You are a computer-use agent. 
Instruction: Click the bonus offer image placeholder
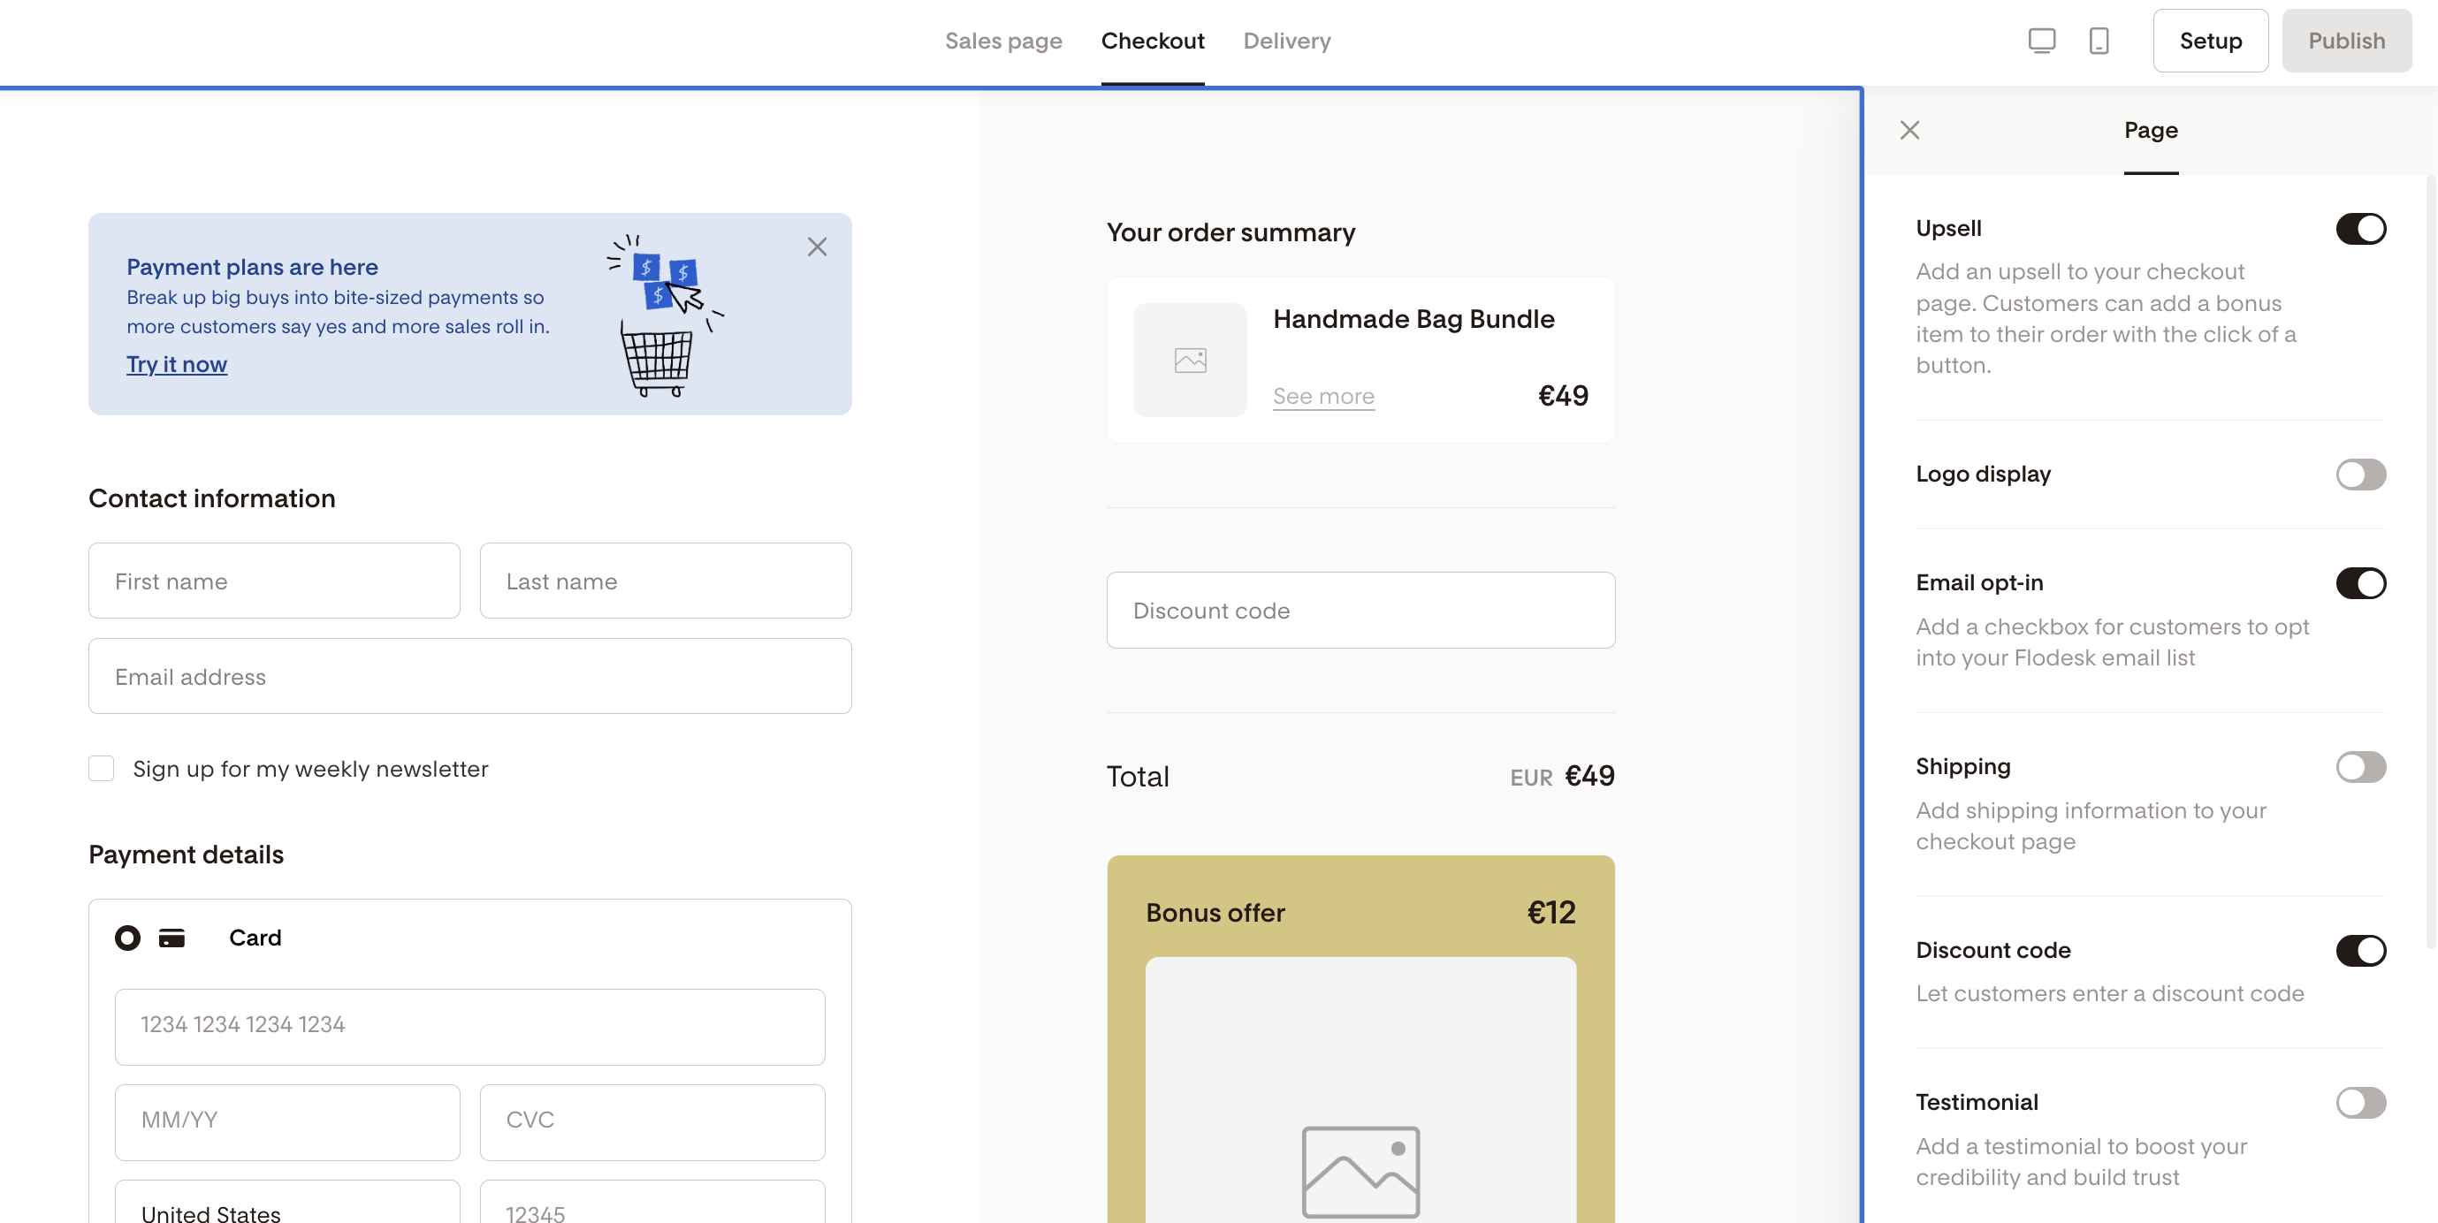pyautogui.click(x=1360, y=1170)
